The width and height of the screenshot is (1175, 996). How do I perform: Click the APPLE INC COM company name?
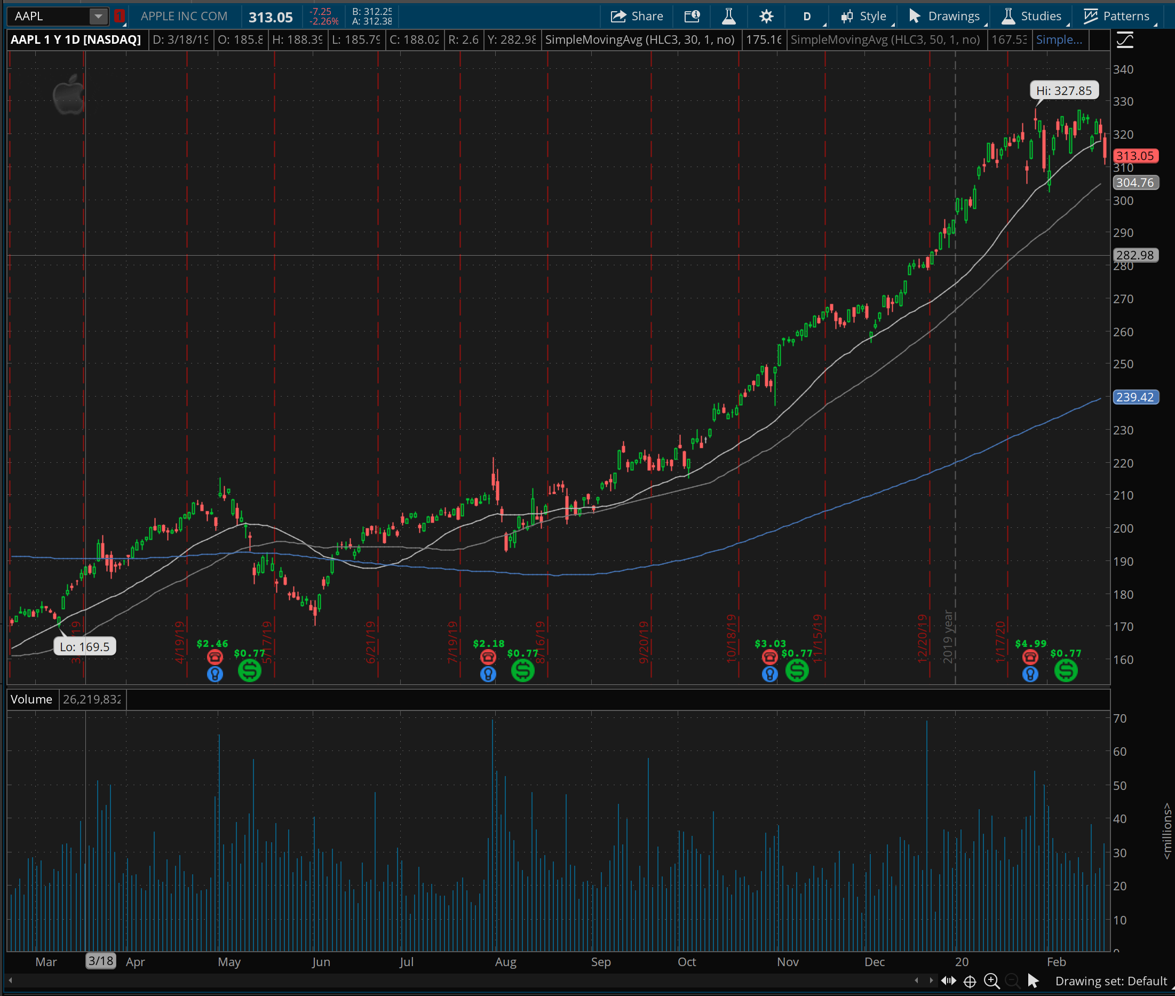click(x=184, y=16)
